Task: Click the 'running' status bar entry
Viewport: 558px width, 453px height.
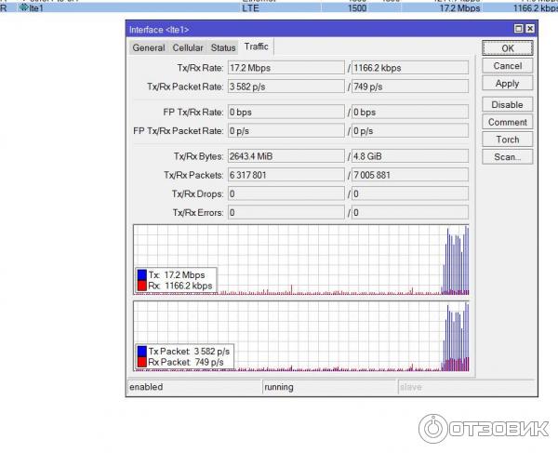Action: (x=329, y=387)
